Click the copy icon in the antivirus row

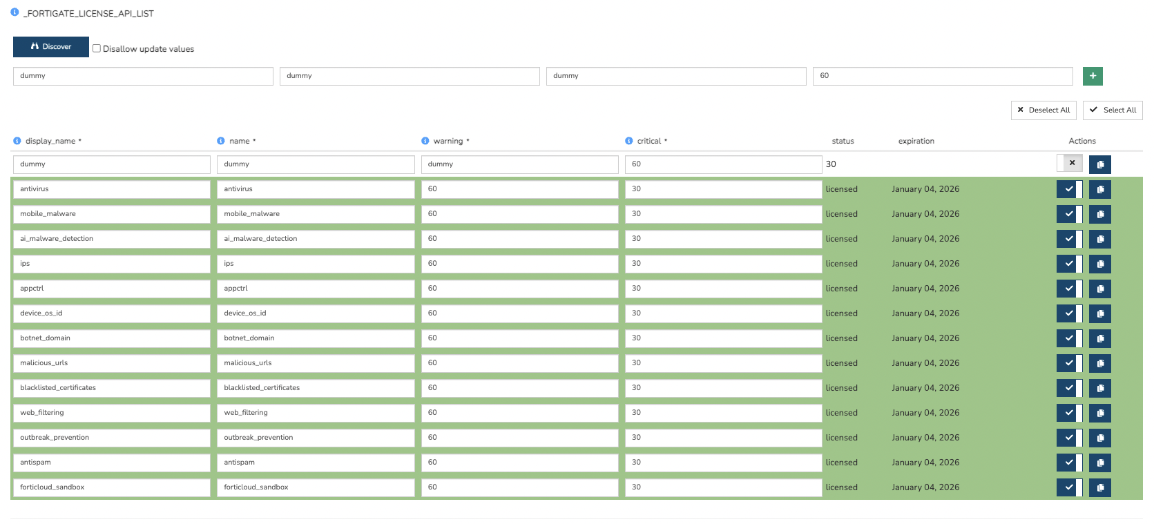point(1099,189)
